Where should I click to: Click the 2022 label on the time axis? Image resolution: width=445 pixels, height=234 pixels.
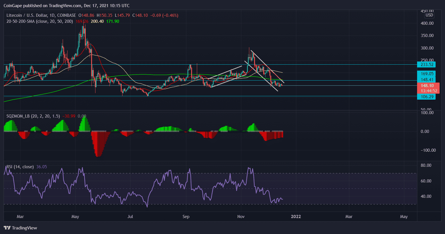(x=296, y=217)
